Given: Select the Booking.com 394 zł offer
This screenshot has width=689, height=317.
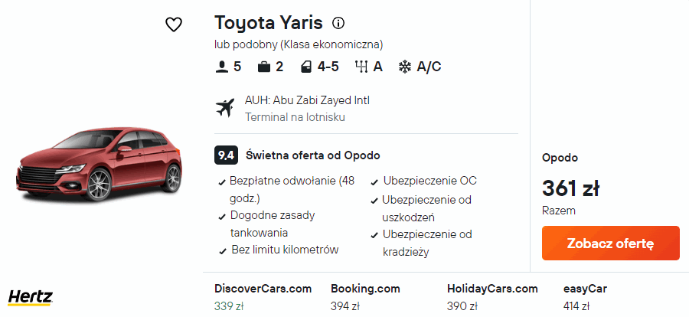Looking at the screenshot, I should [365, 297].
